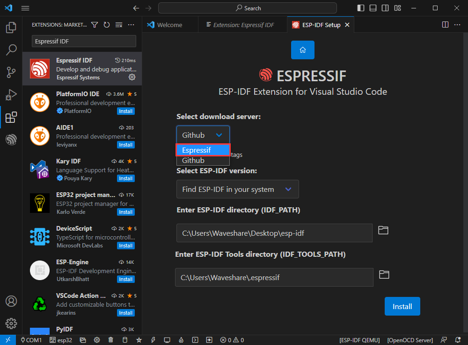Image resolution: width=468 pixels, height=345 pixels.
Task: Open the Search view in activity bar
Action: tap(11, 49)
